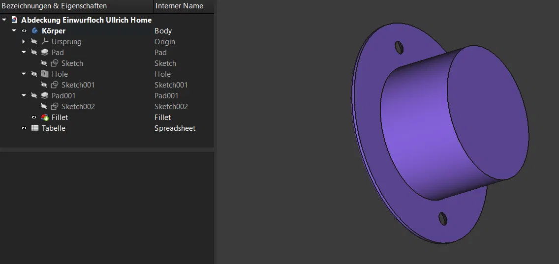Show Sketch002 via its eye icon
This screenshot has height=264, width=559.
[44, 107]
